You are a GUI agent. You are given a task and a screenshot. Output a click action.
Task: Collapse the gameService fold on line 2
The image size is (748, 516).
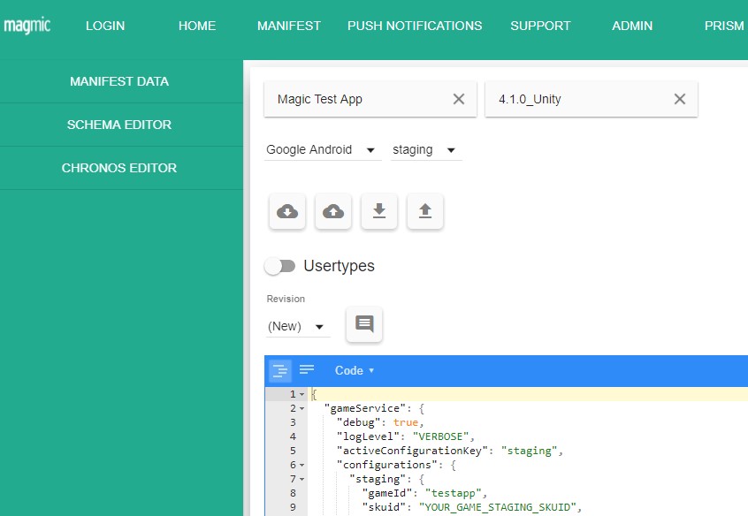click(x=301, y=409)
